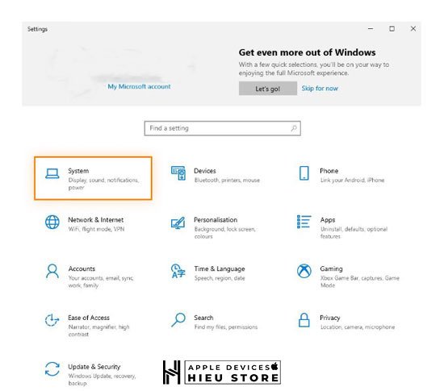Open Devices keyboard and speaker icon
444x391 pixels.
point(178,173)
